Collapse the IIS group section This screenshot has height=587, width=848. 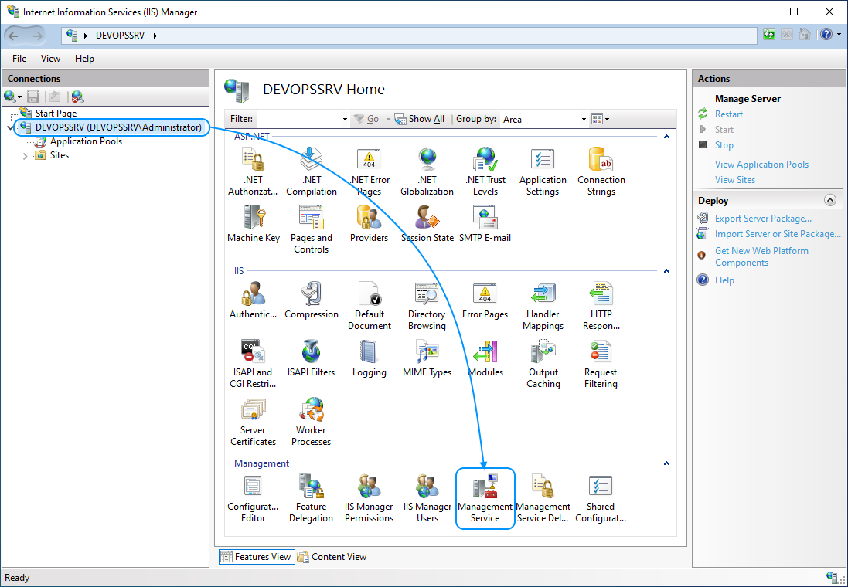tap(666, 271)
